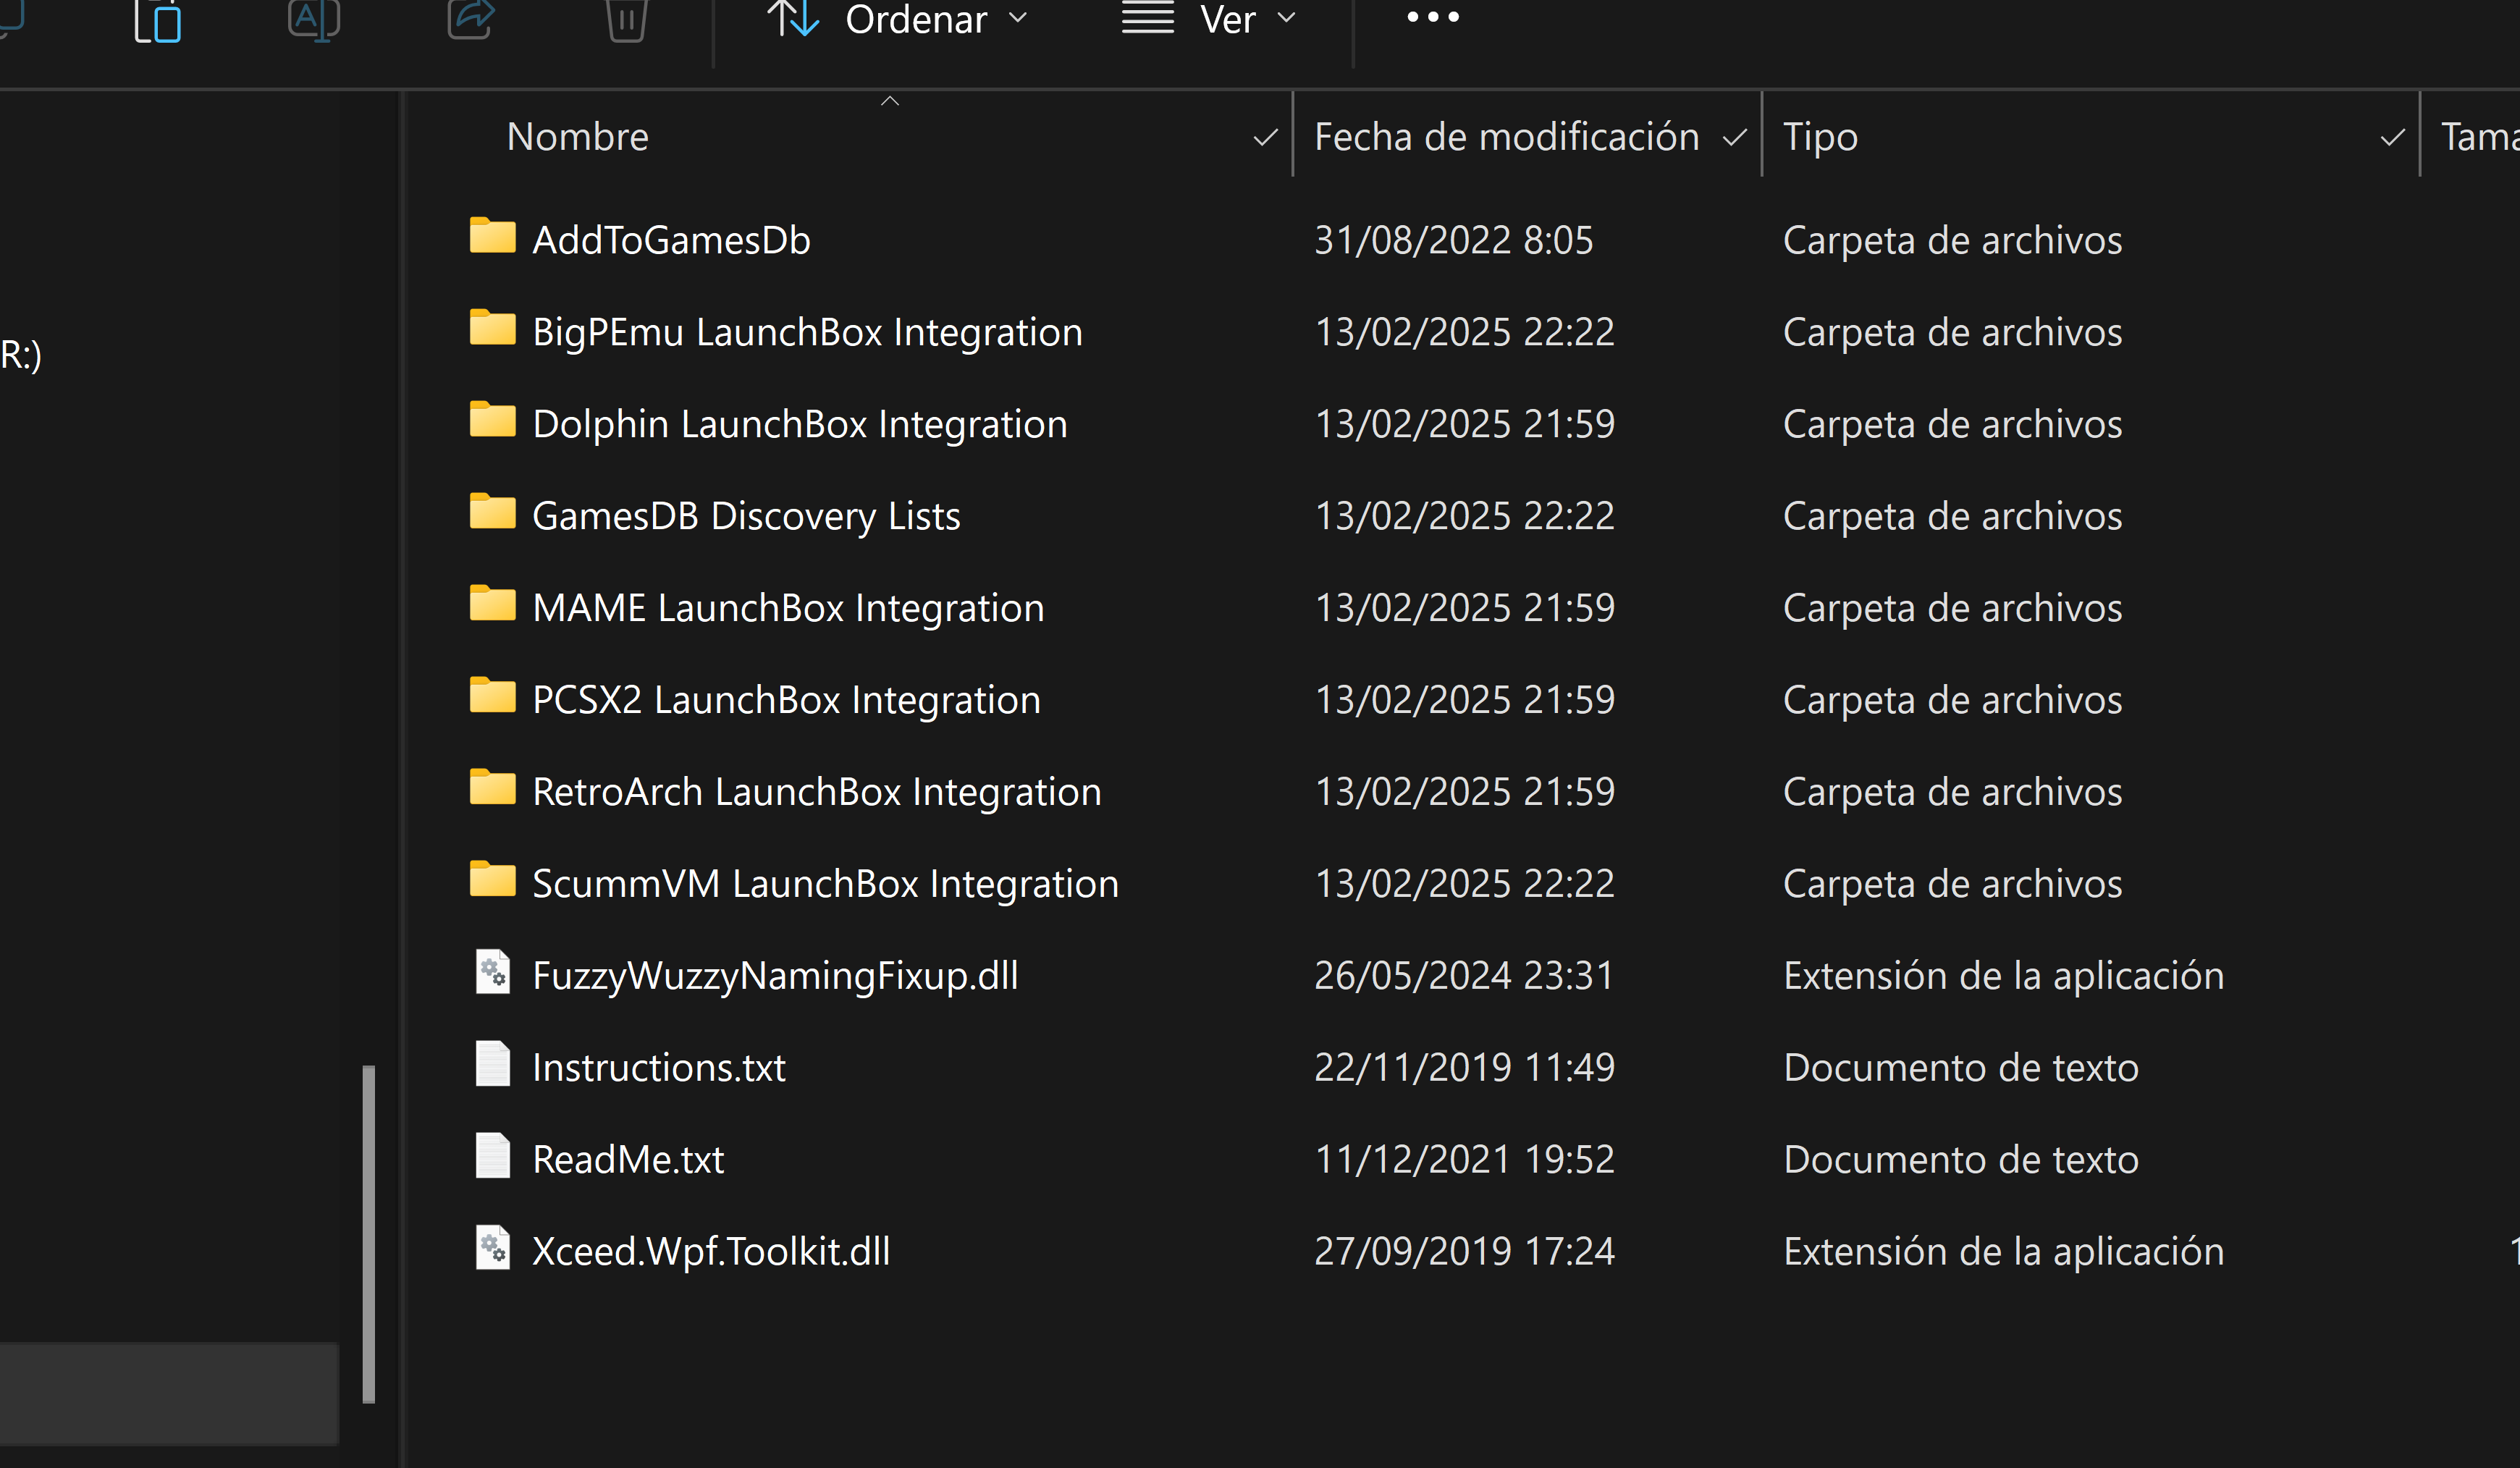Click the date 11/12/2021 19:52
Image resolution: width=2520 pixels, height=1468 pixels.
pyautogui.click(x=1464, y=1160)
